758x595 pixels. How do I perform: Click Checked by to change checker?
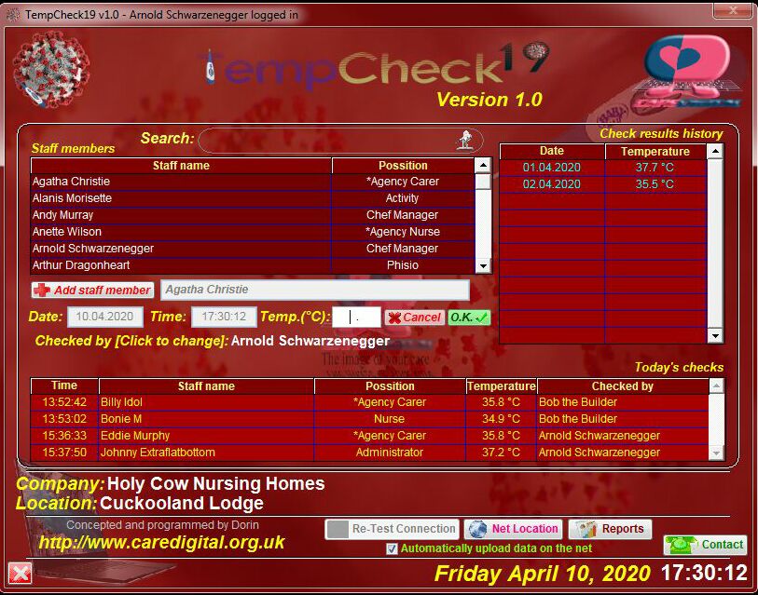point(131,341)
